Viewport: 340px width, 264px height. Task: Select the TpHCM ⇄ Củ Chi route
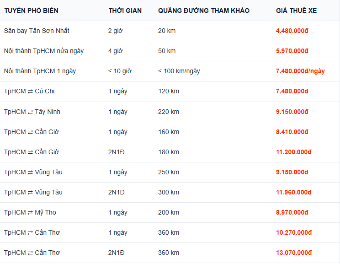(29, 91)
